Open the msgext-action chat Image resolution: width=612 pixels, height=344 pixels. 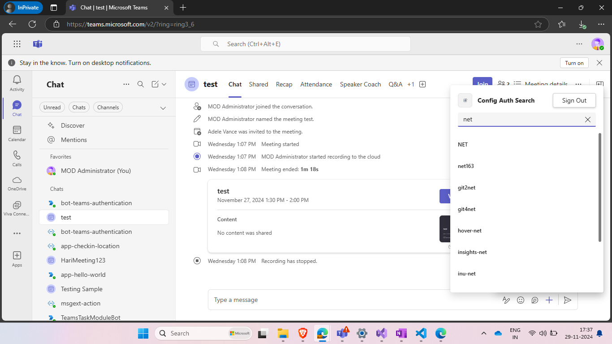click(104, 303)
